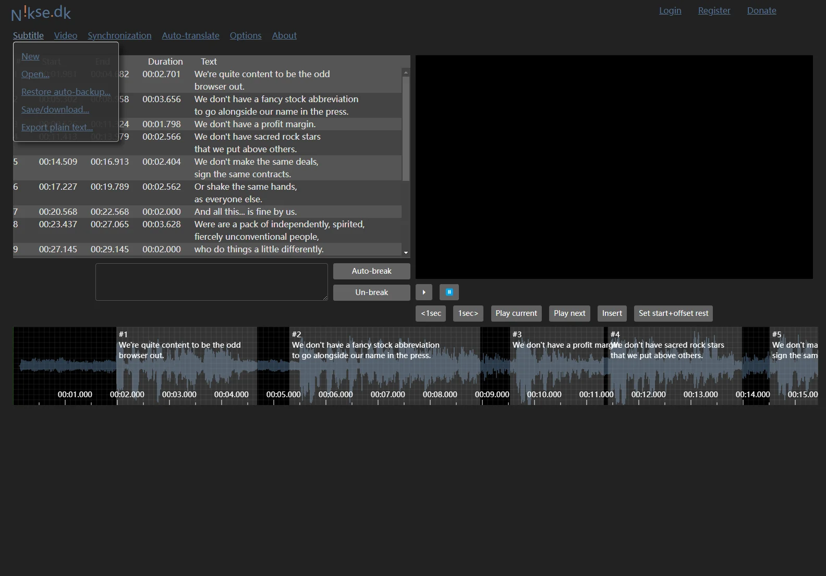826x576 pixels.
Task: Click the Register link
Action: [714, 10]
